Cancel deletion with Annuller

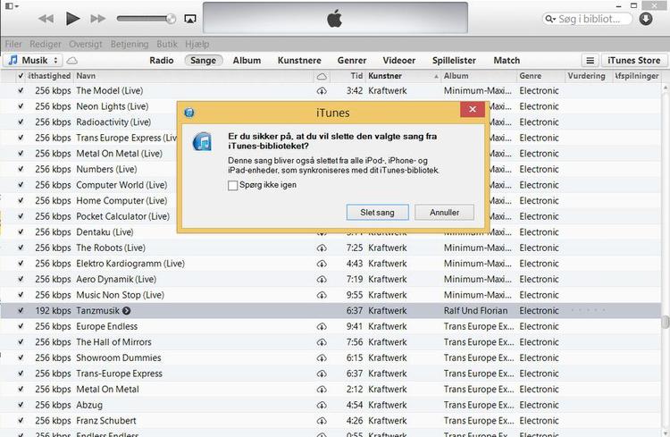444,213
